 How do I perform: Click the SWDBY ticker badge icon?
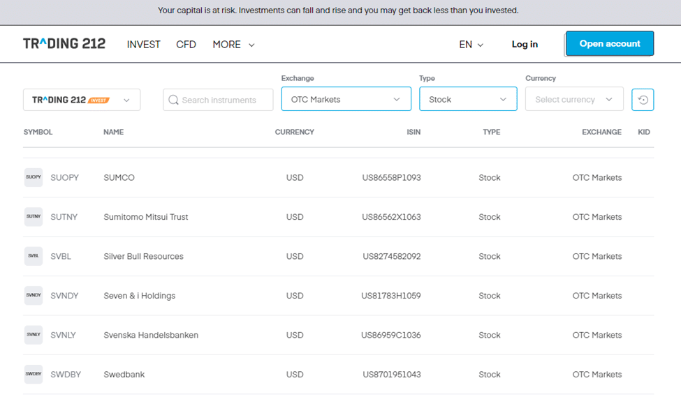tap(34, 375)
